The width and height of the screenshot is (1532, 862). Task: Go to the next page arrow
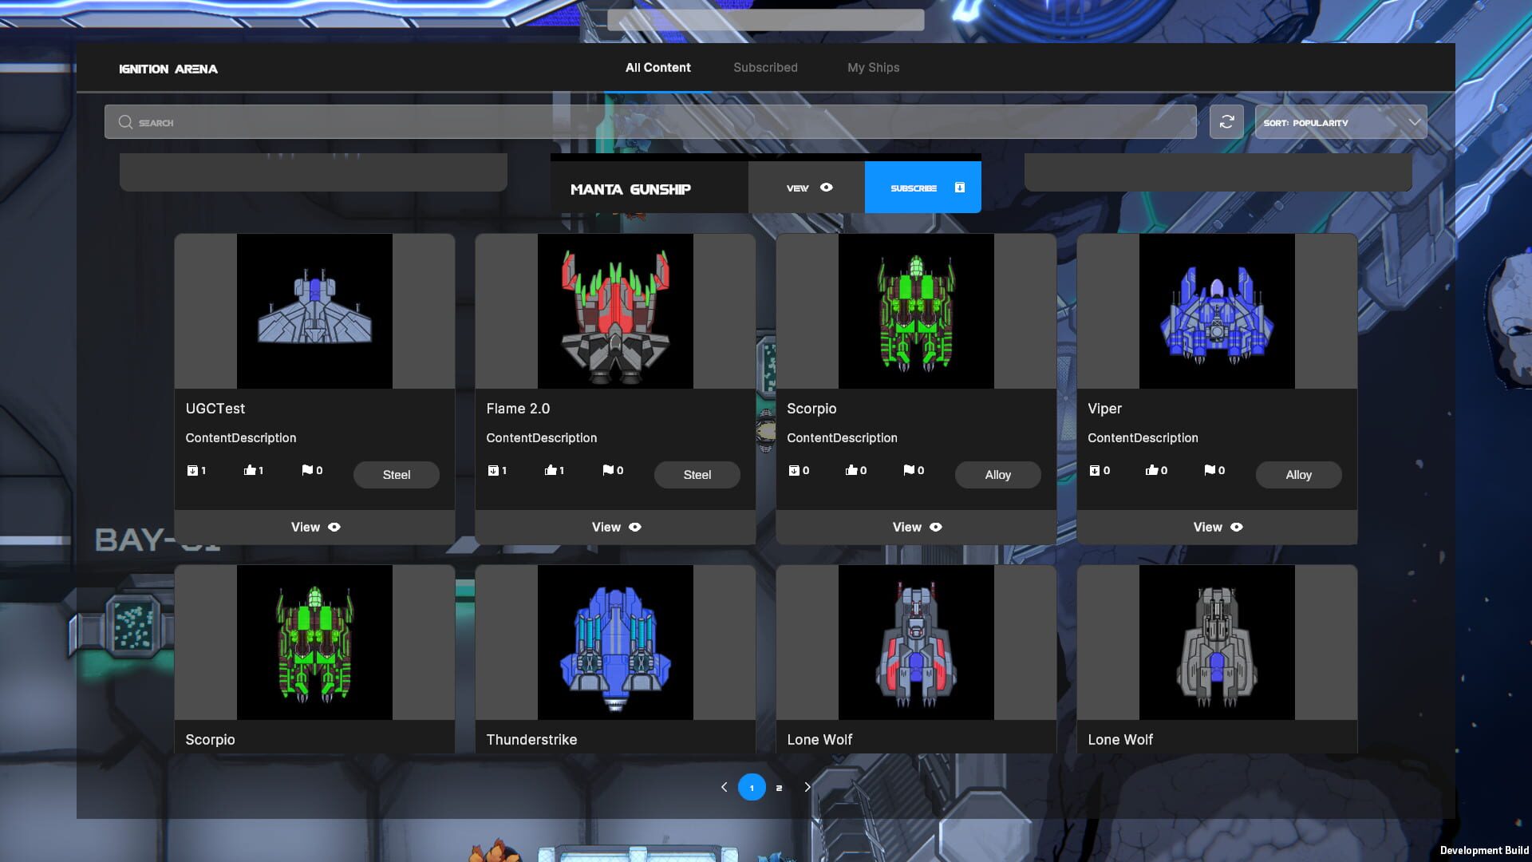(x=807, y=787)
